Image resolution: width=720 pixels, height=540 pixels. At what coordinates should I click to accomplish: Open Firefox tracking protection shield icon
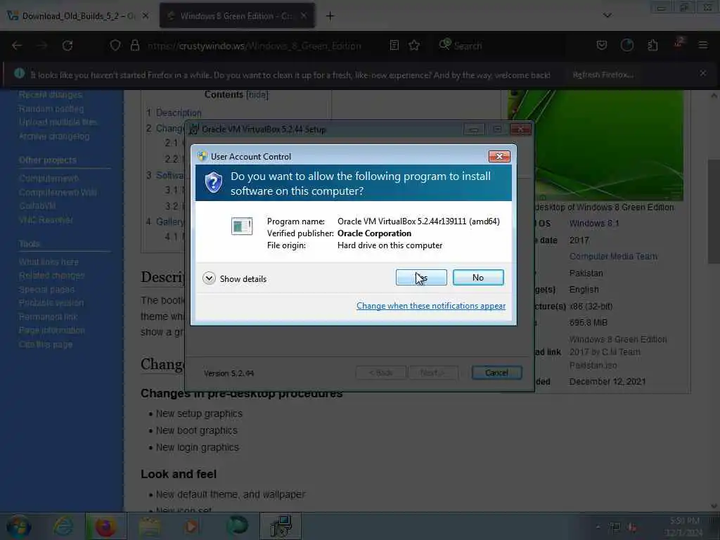tap(115, 46)
